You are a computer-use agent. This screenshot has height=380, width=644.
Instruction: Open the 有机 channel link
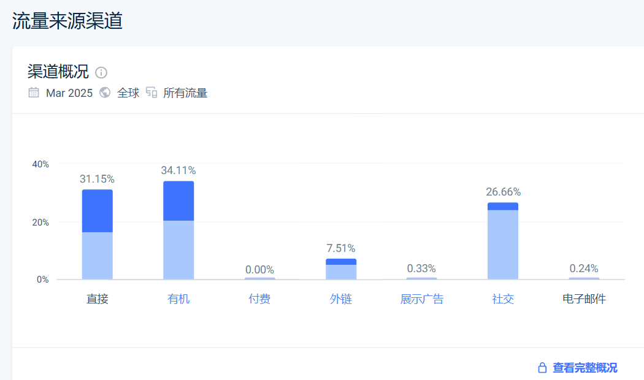point(178,299)
